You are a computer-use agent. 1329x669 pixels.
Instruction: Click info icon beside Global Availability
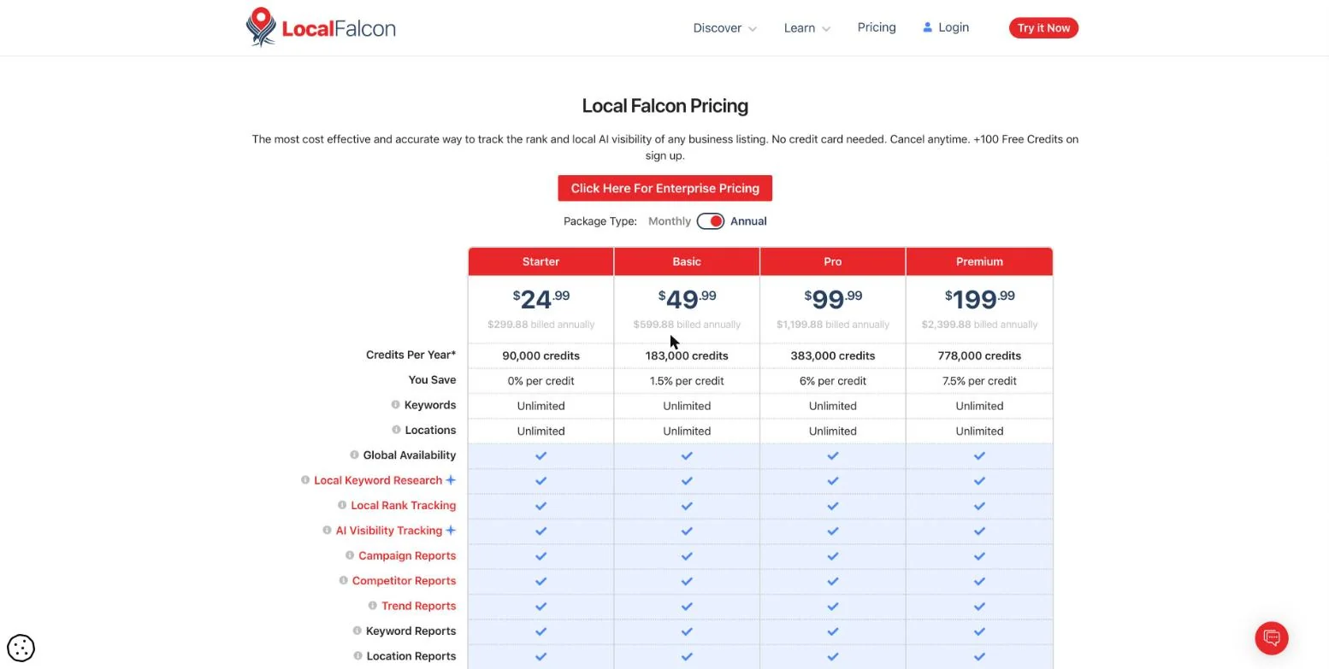[354, 455]
